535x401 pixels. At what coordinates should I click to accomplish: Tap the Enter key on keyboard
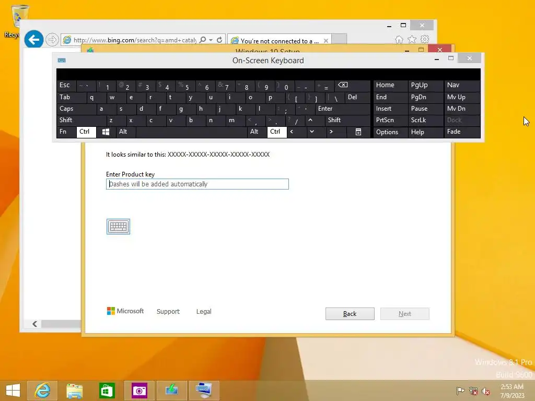point(342,109)
